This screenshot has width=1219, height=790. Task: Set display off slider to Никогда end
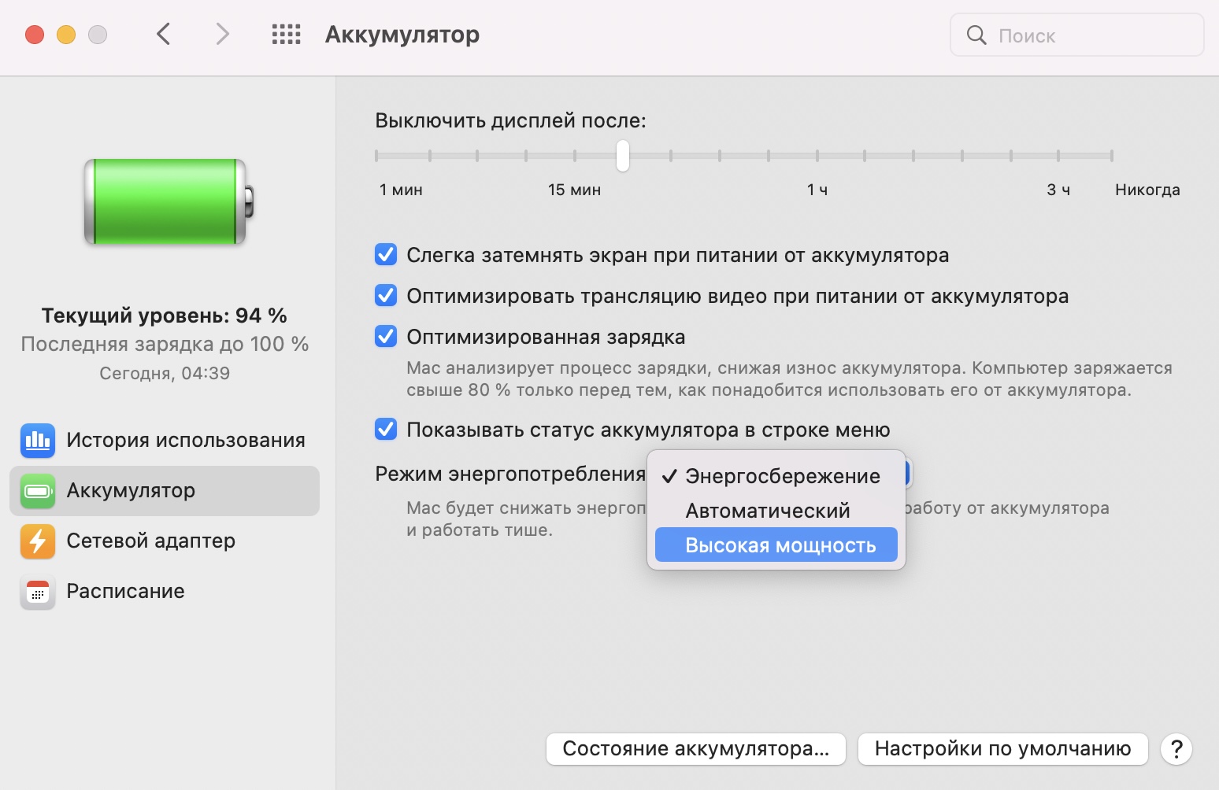[x=1111, y=156]
